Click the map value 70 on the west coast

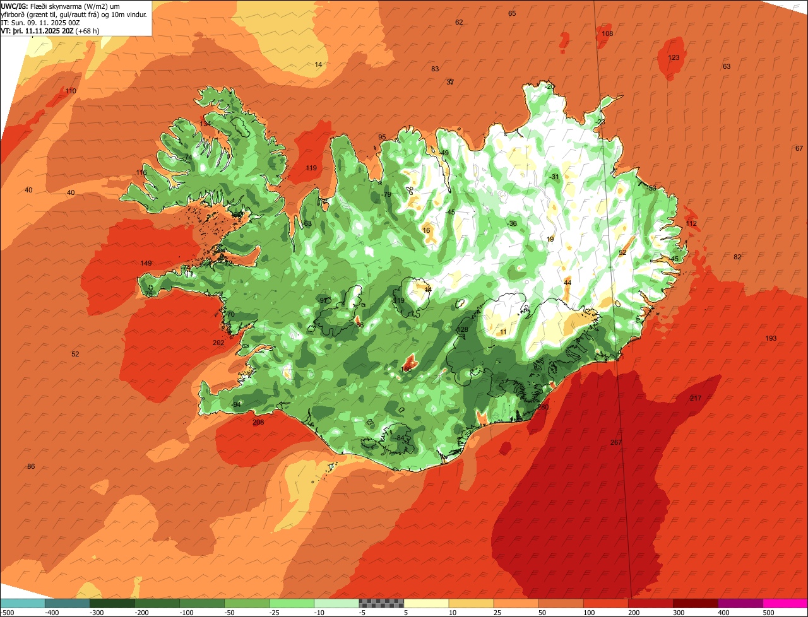(x=230, y=314)
